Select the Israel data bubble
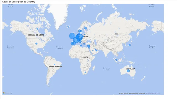The height and width of the screenshot is (99, 177). [x=89, y=48]
